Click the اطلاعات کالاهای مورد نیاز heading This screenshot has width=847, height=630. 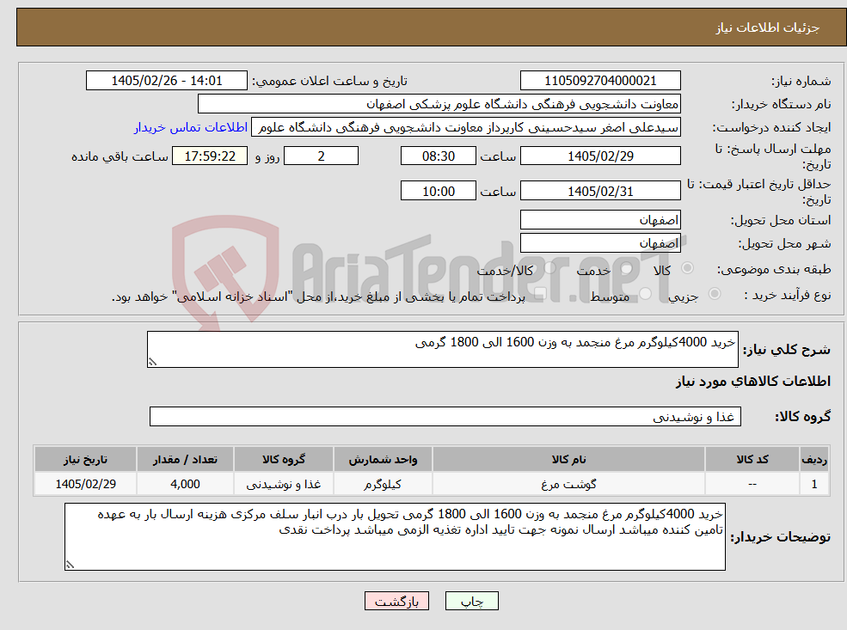(752, 381)
